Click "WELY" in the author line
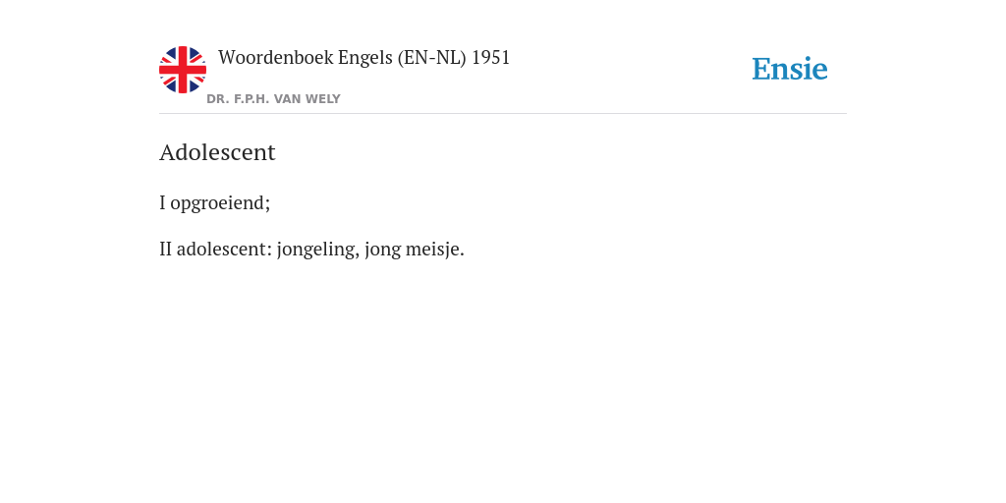1006x503 pixels. pyautogui.click(x=323, y=99)
